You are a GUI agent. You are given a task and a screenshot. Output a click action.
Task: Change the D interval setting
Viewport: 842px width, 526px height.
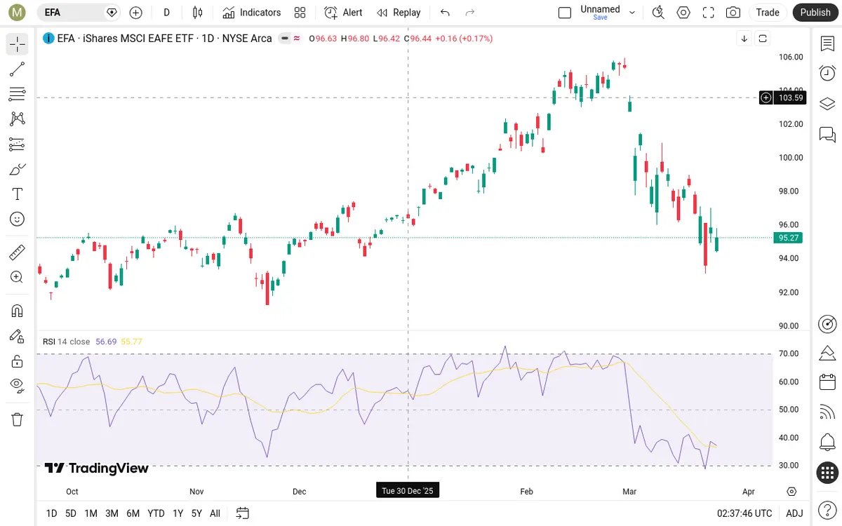click(166, 13)
